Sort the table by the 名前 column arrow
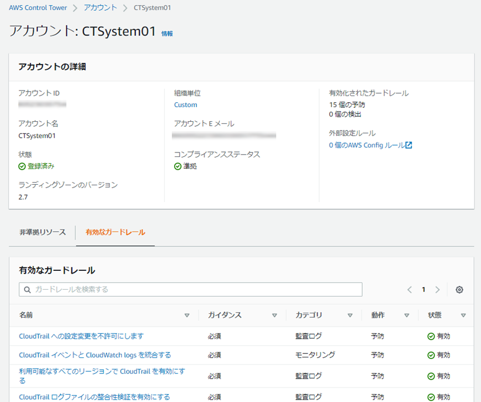This screenshot has height=402, width=481. [187, 315]
